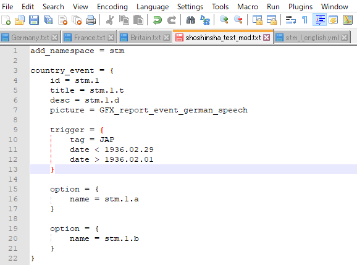Toggle word wrap in the editor
The width and height of the screenshot is (357, 265).
point(291,20)
